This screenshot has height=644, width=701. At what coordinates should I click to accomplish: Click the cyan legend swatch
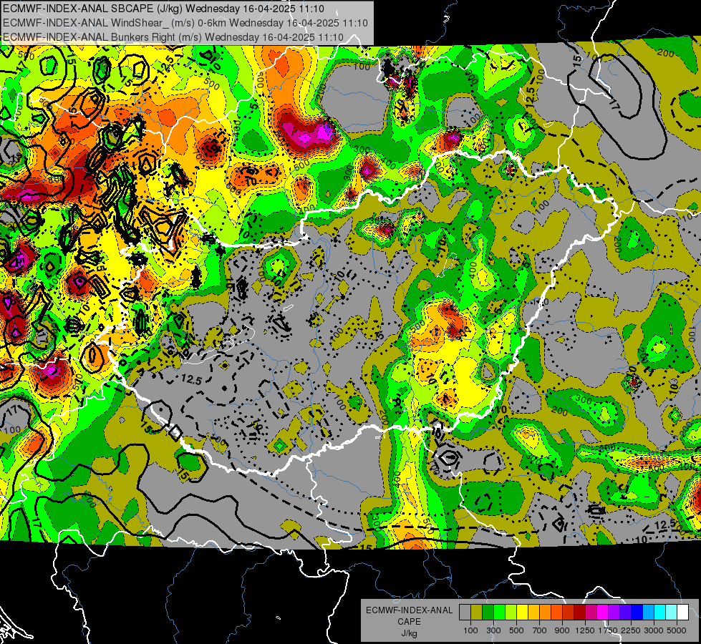(x=660, y=612)
